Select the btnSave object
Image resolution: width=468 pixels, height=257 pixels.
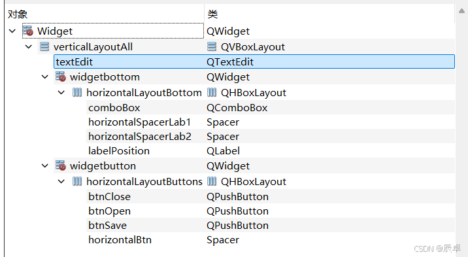coord(107,226)
